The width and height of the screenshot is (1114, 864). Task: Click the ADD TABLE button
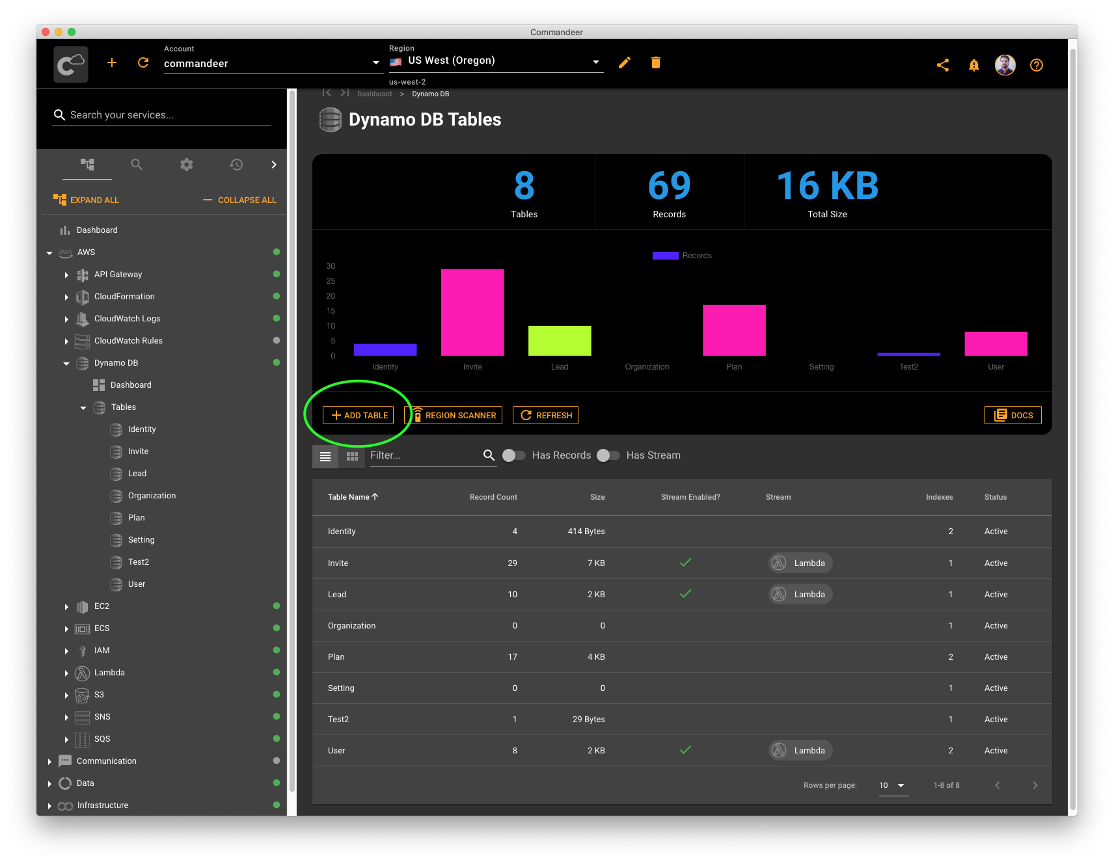click(359, 415)
